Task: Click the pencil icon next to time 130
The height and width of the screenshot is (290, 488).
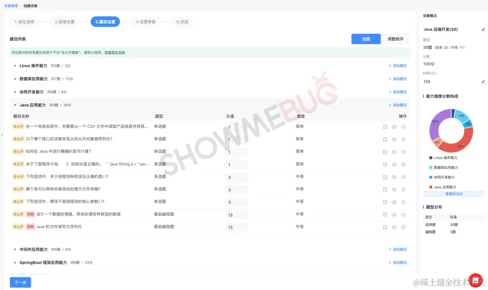Action: pyautogui.click(x=483, y=82)
